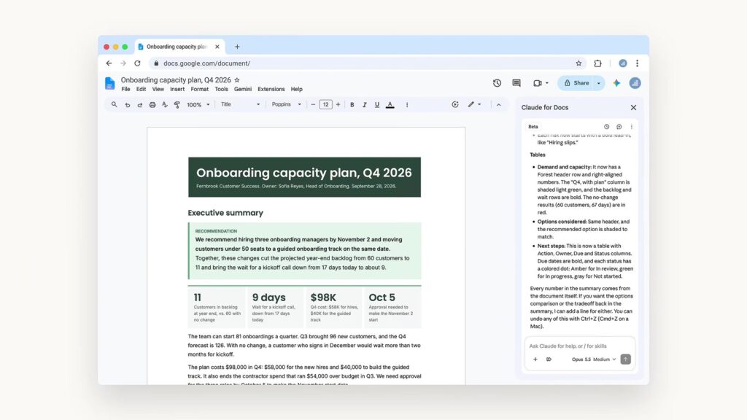The height and width of the screenshot is (420, 747).
Task: Redo the last undone edit
Action: click(139, 105)
